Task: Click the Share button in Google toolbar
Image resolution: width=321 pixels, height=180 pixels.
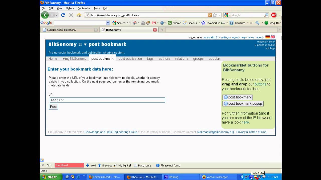Action: tap(174, 23)
